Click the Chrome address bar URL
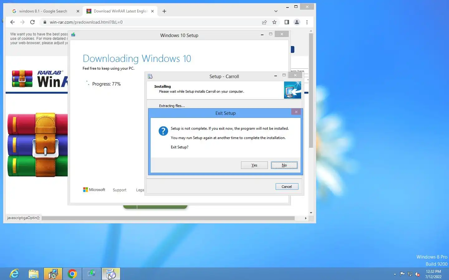 86,22
